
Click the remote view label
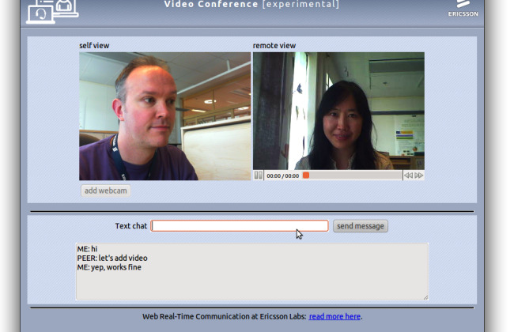pyautogui.click(x=274, y=46)
